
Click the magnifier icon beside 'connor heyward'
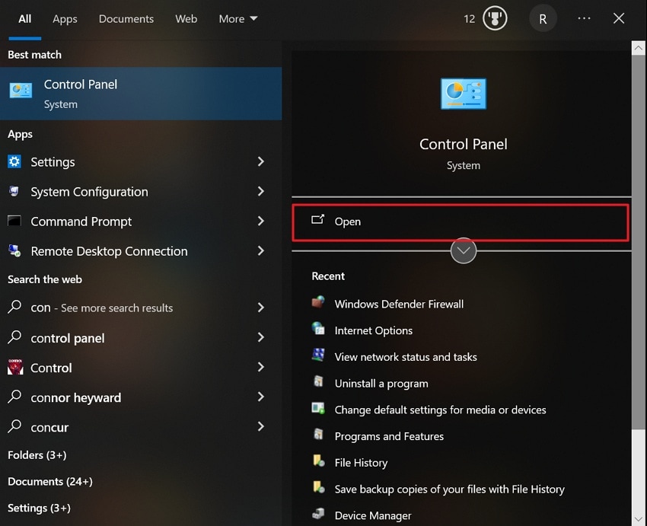14,397
